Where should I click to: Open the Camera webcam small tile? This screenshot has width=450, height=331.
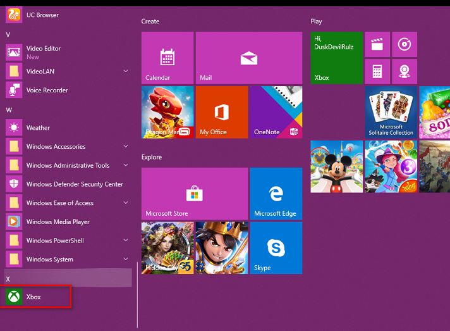[404, 72]
